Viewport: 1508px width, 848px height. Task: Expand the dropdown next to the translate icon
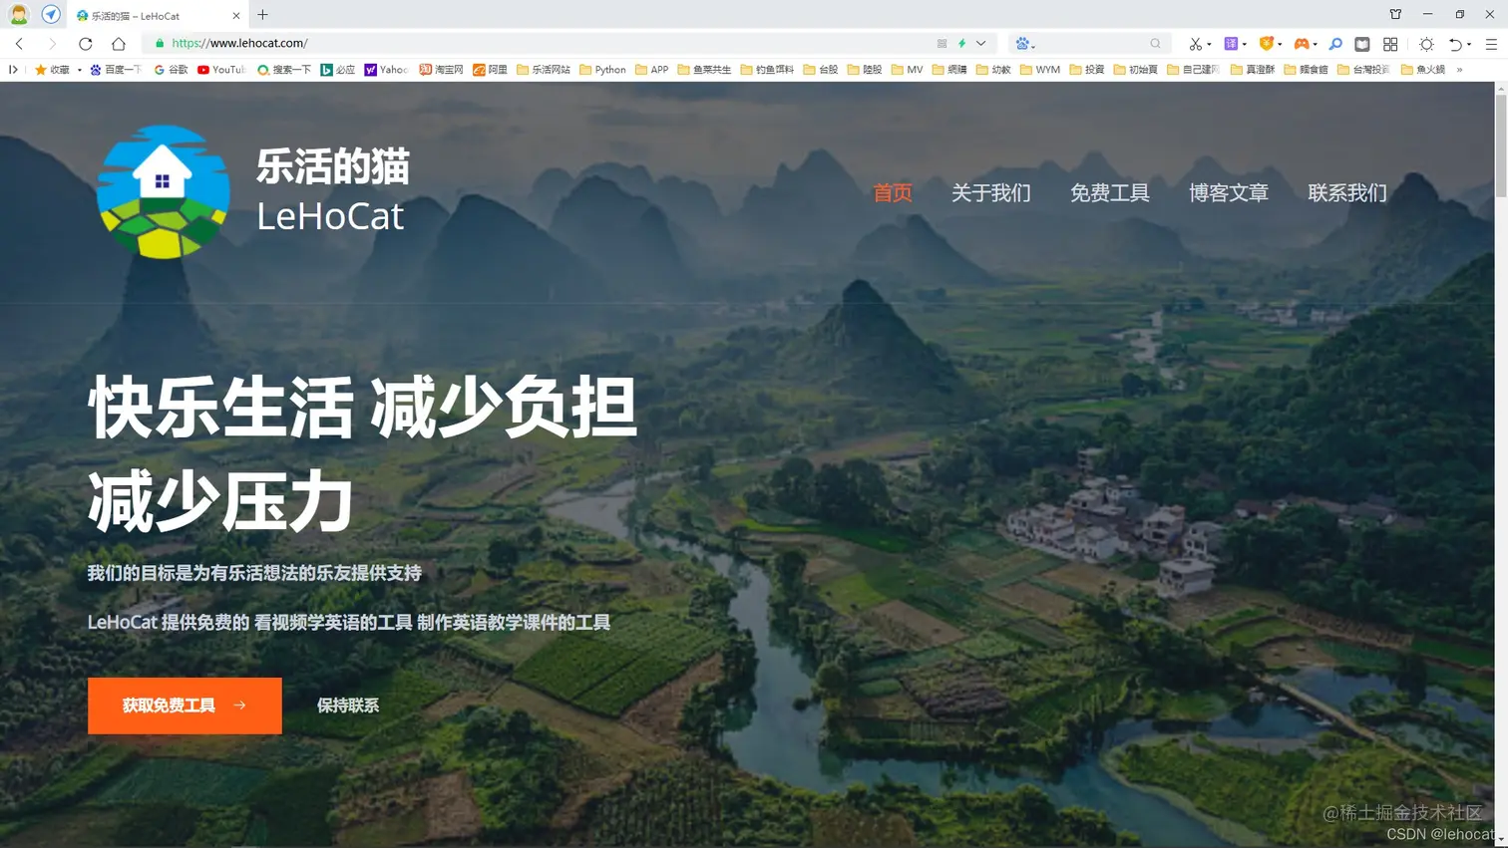(1244, 43)
